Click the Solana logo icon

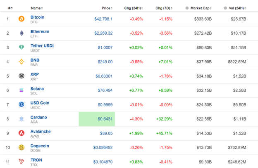pos(21,90)
